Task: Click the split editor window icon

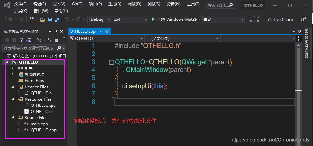Action: pos(298,38)
